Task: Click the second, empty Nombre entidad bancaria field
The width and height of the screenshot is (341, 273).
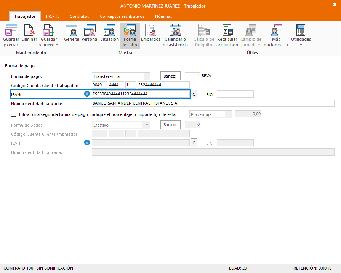Action: [213, 152]
